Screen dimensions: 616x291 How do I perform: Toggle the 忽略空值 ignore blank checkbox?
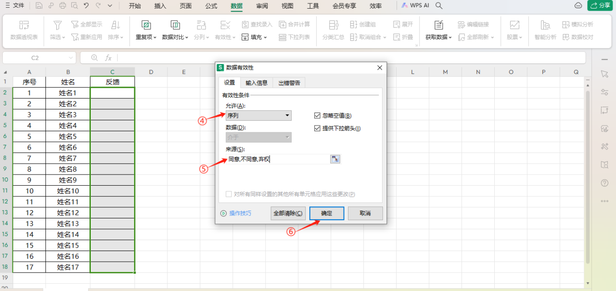[317, 115]
